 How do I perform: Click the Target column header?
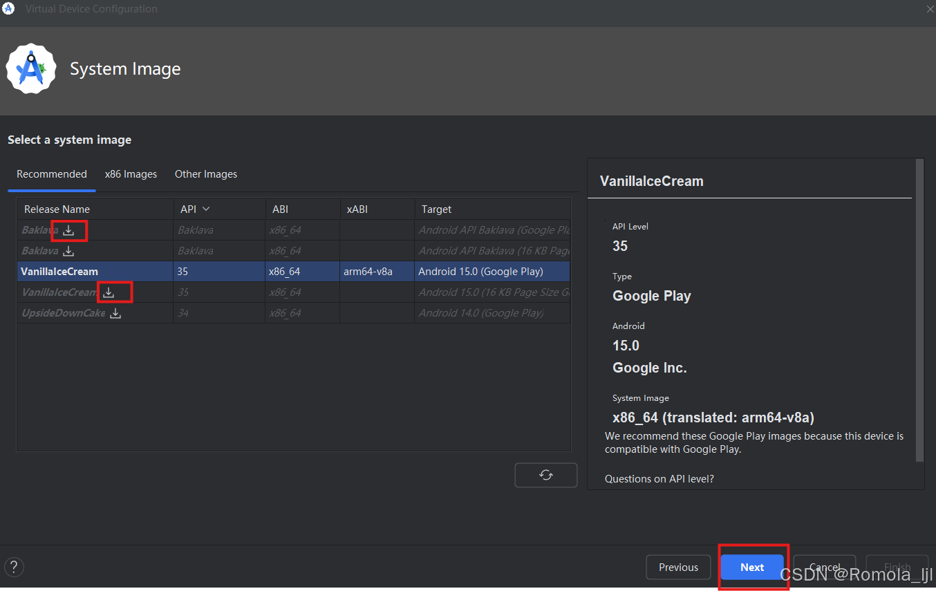[x=493, y=209]
